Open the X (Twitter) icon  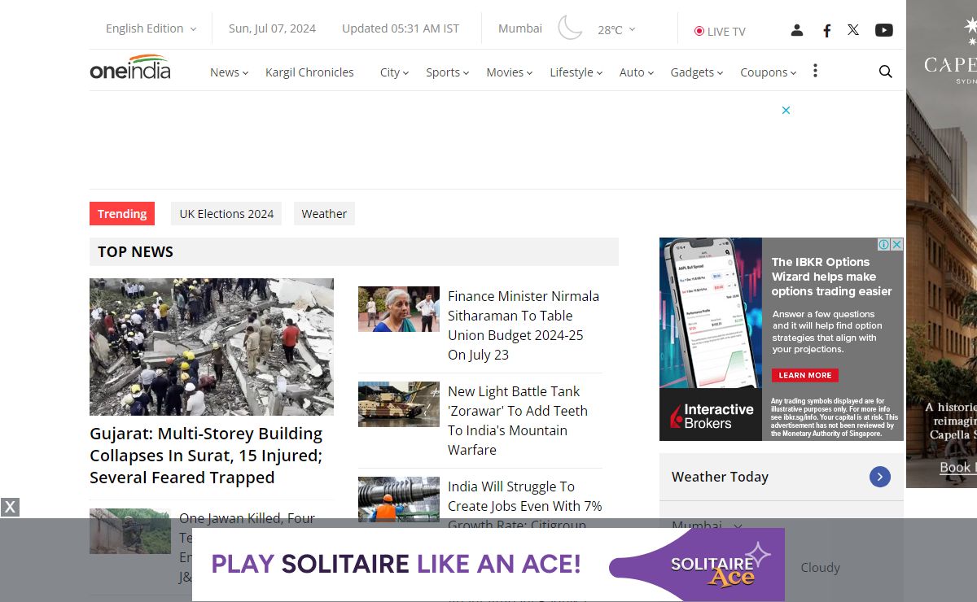pyautogui.click(x=853, y=30)
